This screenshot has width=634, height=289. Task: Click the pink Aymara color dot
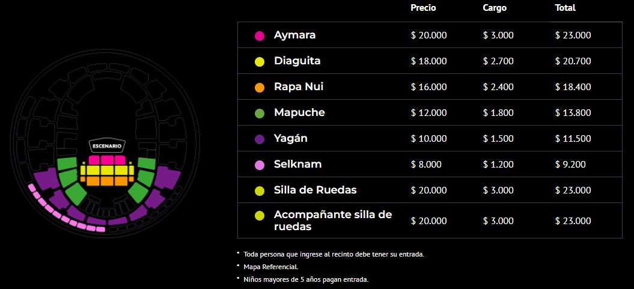coord(260,35)
